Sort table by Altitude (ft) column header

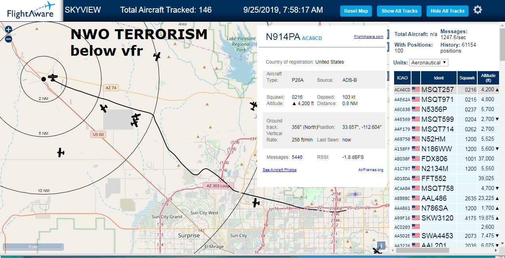tap(488, 78)
